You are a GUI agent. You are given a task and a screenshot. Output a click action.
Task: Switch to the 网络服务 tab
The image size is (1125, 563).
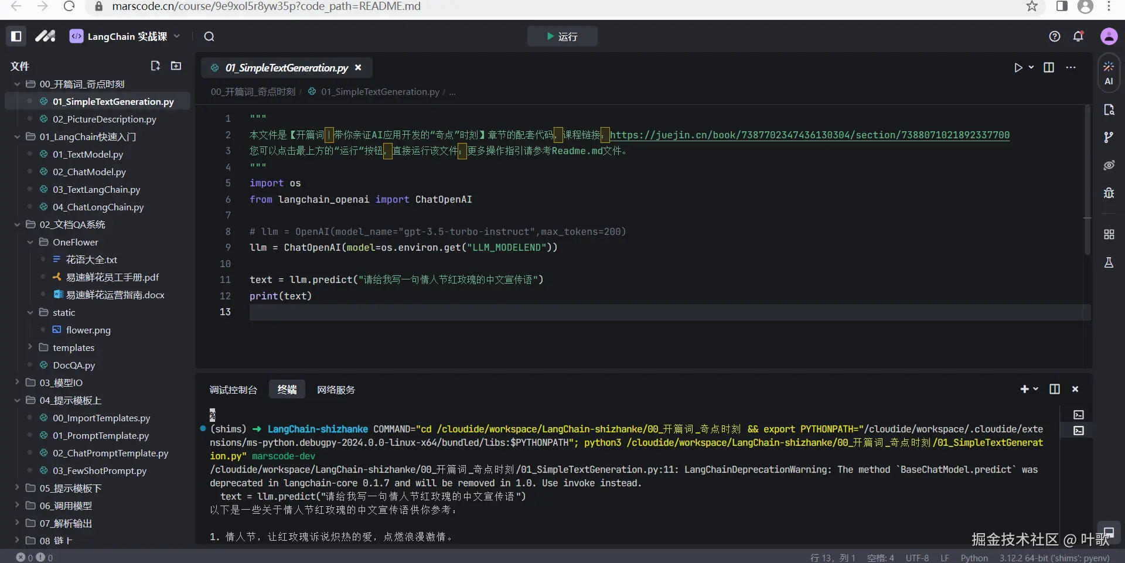pyautogui.click(x=336, y=390)
